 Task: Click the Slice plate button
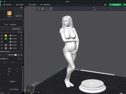click(x=117, y=5)
